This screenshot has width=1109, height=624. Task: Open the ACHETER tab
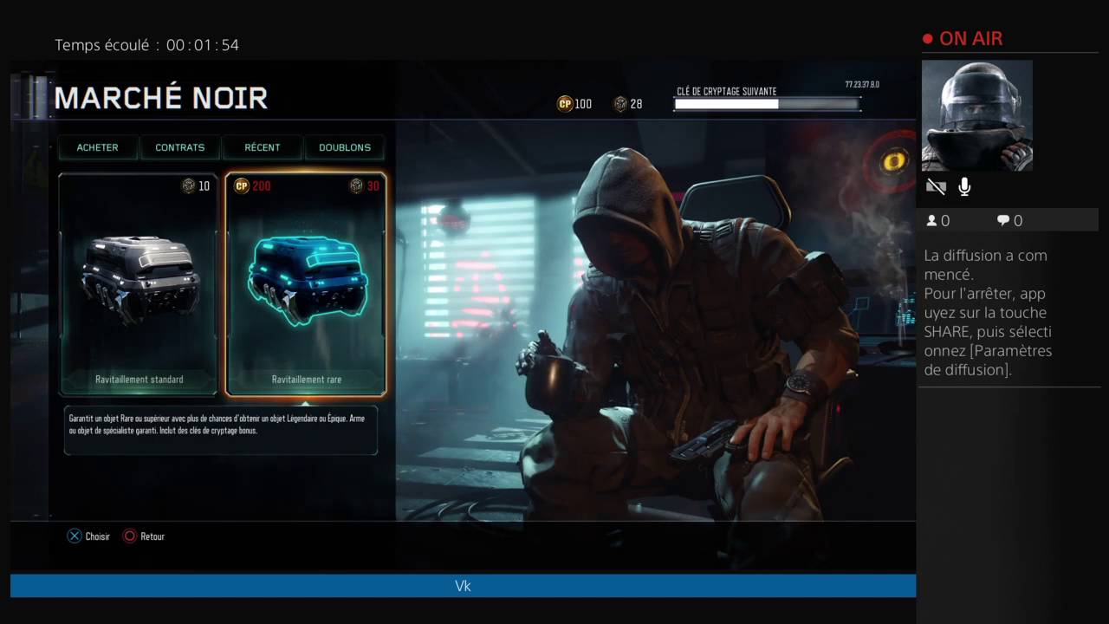click(x=97, y=147)
